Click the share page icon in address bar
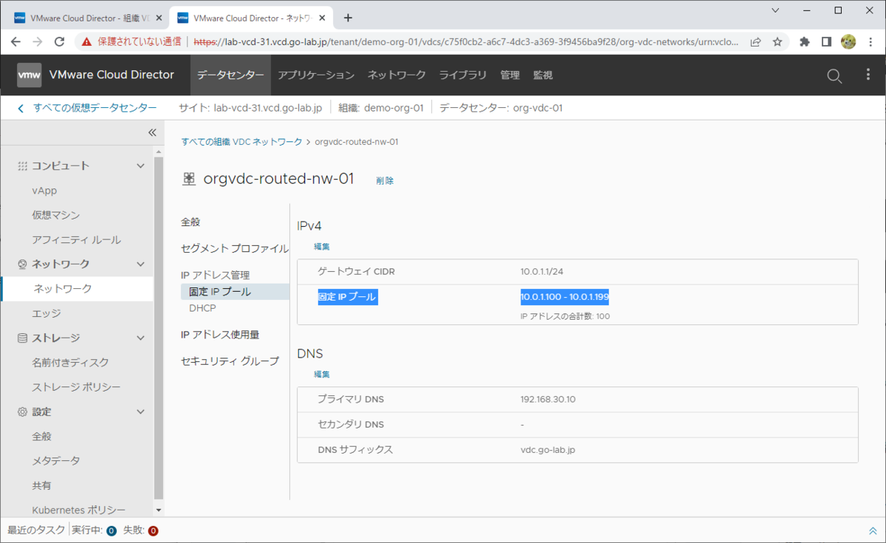Image resolution: width=886 pixels, height=543 pixels. (755, 42)
